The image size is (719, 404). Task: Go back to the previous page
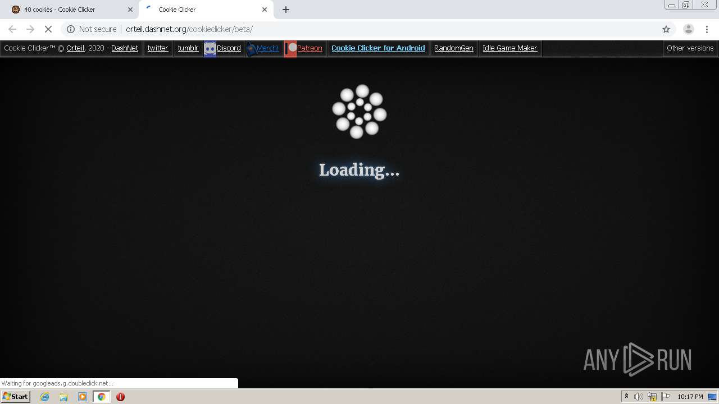click(x=12, y=29)
